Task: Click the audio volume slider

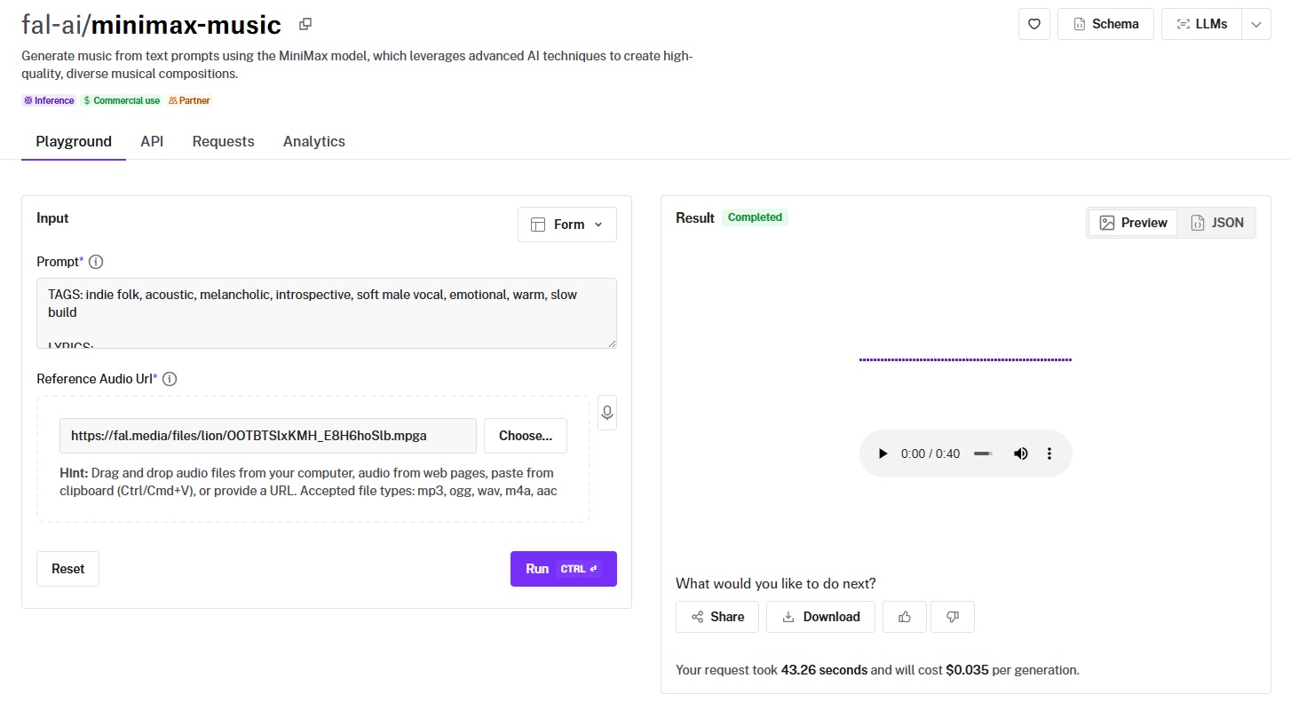Action: (983, 454)
